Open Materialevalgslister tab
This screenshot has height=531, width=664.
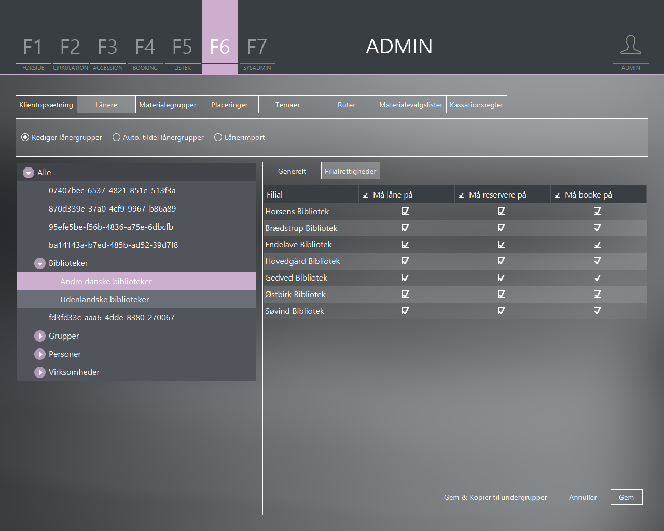click(411, 104)
